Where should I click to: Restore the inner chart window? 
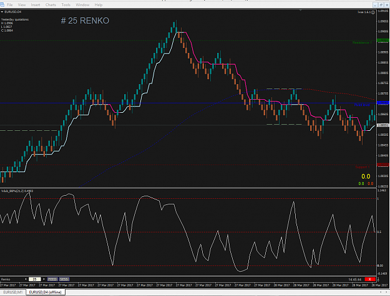[x=381, y=5]
